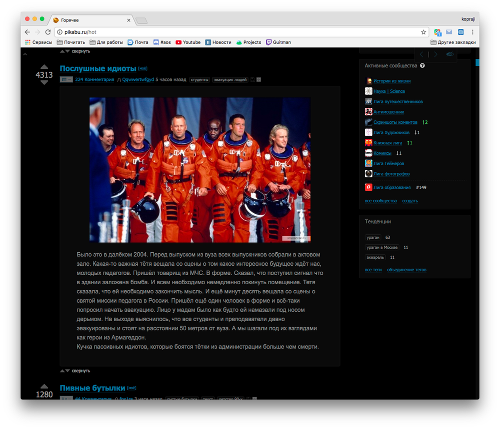
Task: Click the browser back arrow
Action: point(27,32)
